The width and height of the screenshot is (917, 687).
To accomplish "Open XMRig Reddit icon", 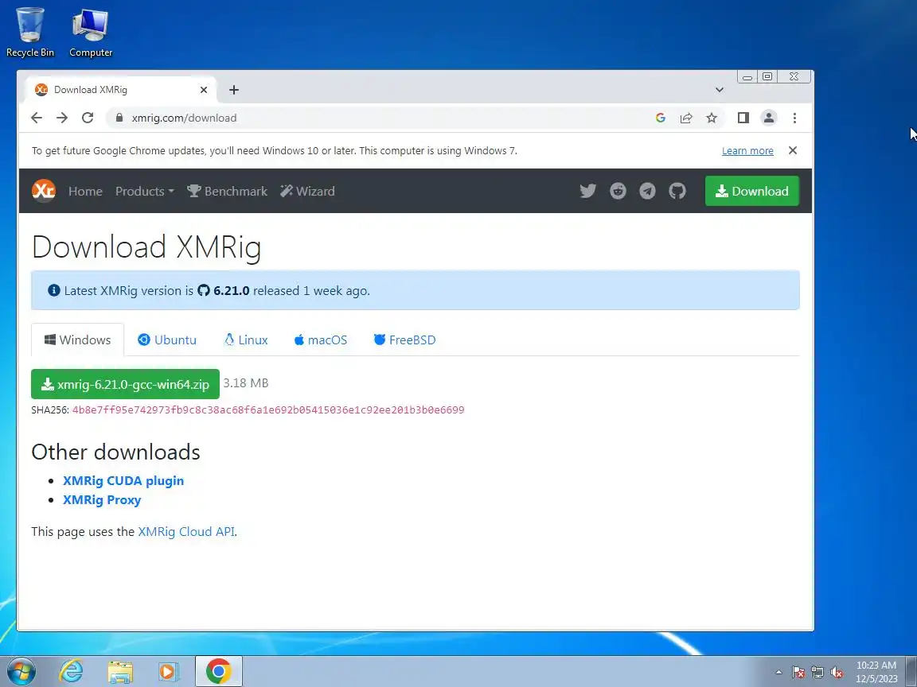I will pyautogui.click(x=618, y=191).
